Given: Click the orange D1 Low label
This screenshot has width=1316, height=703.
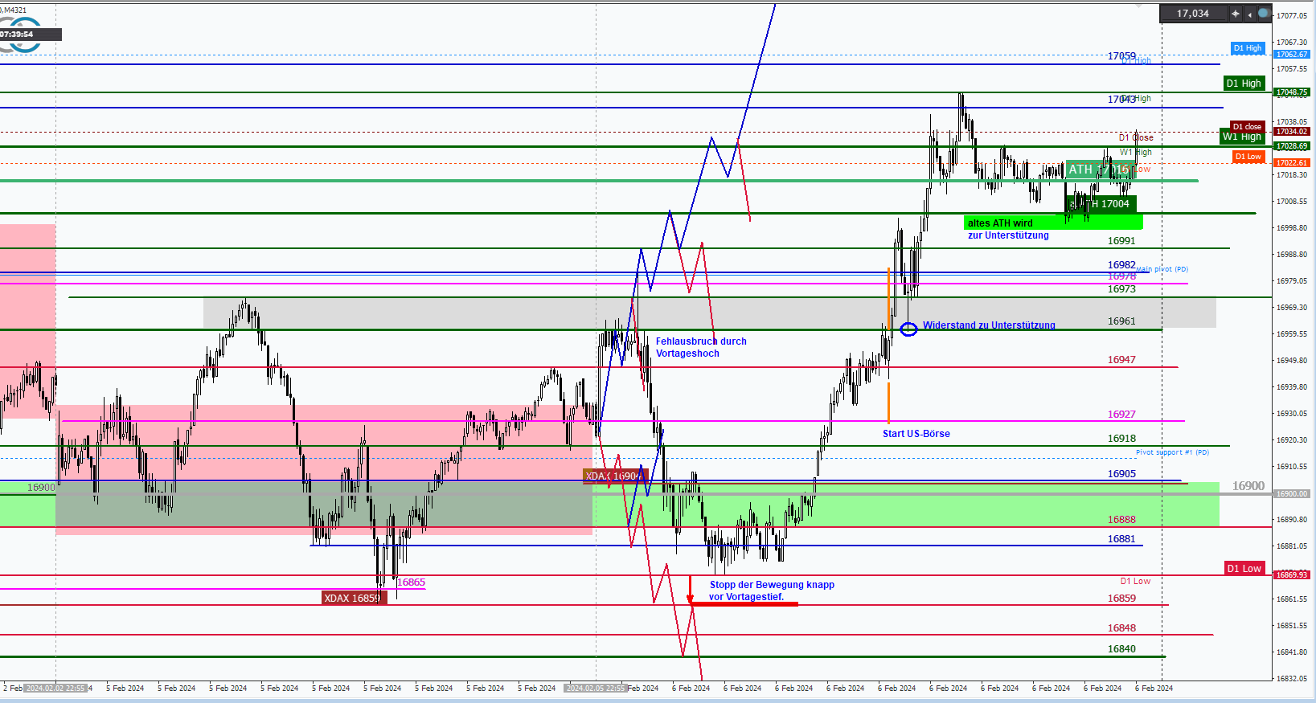Looking at the screenshot, I should tap(1248, 157).
